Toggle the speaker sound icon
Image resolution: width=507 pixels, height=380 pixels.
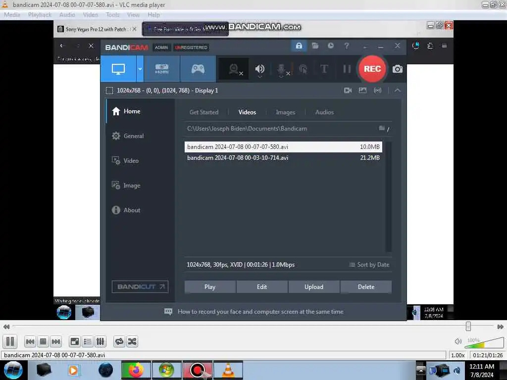pos(259,69)
